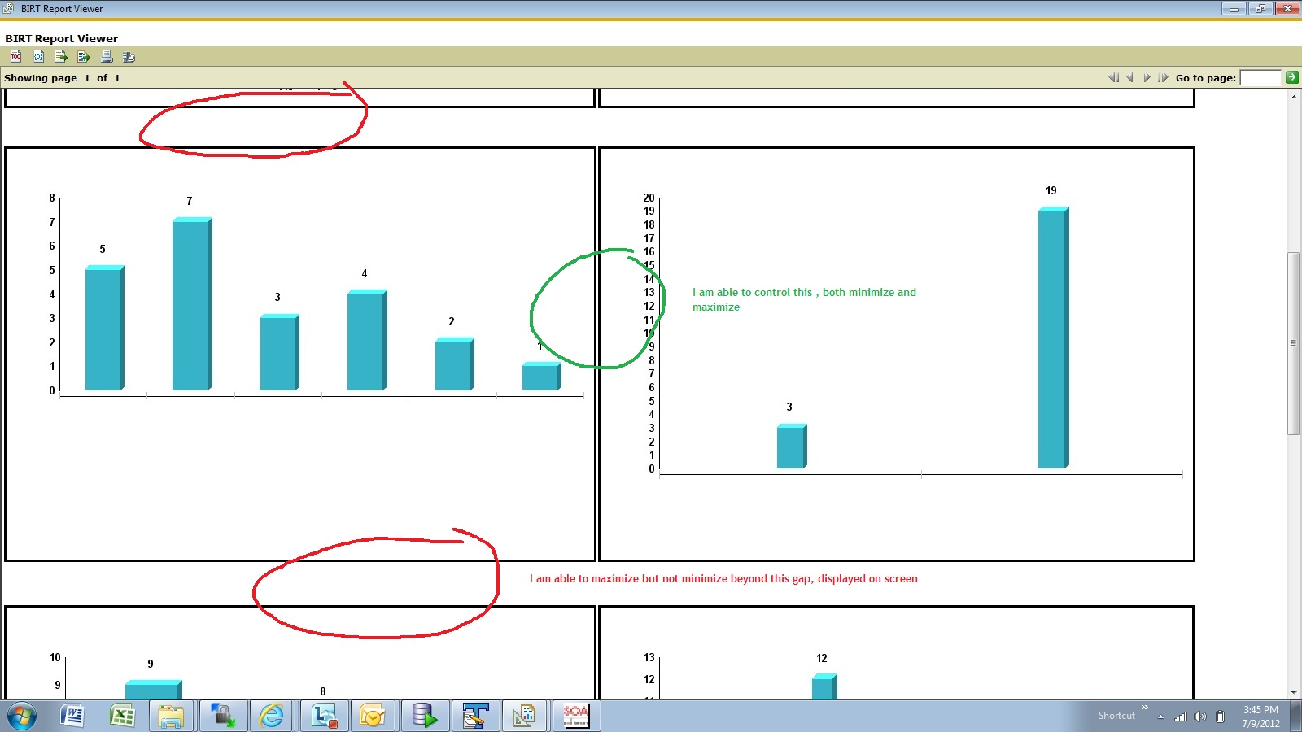This screenshot has width=1302, height=732.
Task: Click the bar labeled 3 in right chart
Action: click(791, 447)
